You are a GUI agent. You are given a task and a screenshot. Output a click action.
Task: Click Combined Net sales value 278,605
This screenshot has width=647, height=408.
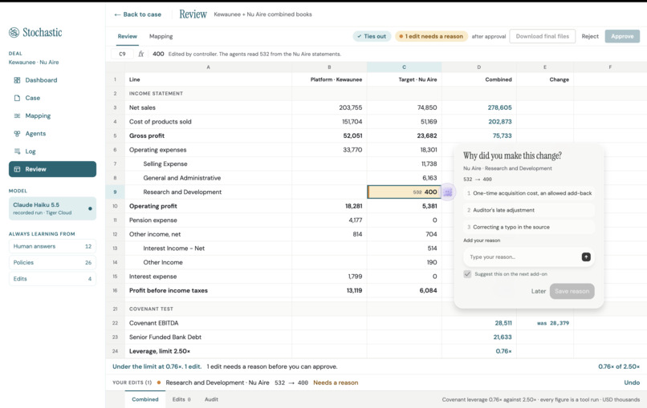tap(499, 107)
